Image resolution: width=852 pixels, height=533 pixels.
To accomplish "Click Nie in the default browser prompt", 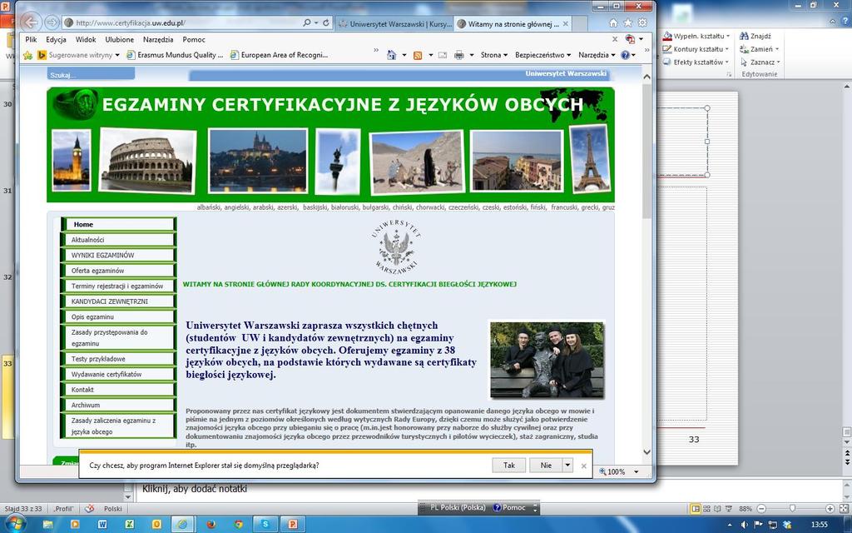I will click(x=546, y=465).
